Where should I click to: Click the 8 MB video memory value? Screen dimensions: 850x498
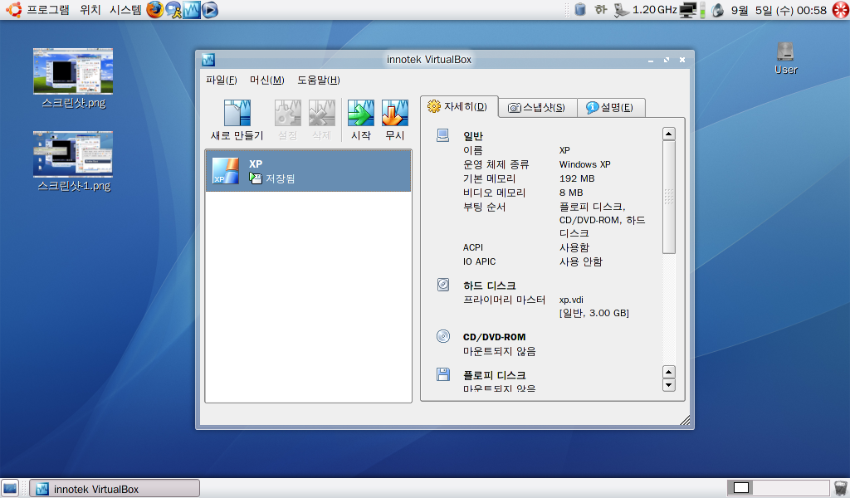(x=571, y=193)
